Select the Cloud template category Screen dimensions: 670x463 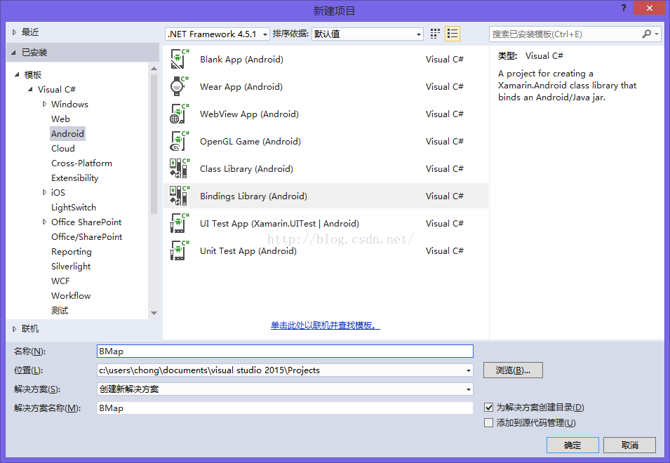(63, 148)
